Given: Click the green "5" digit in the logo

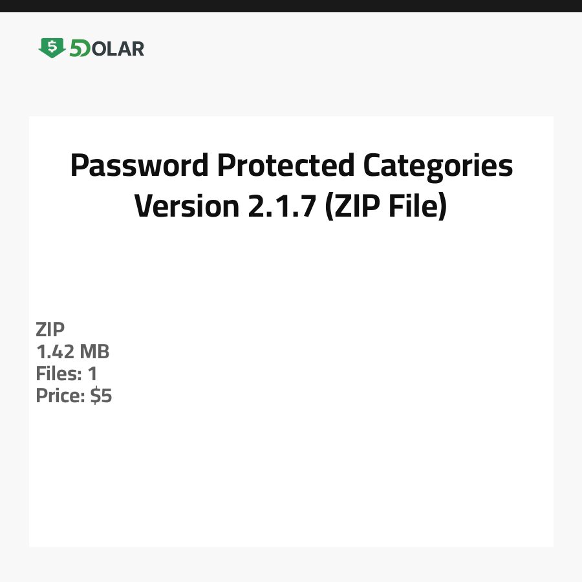Looking at the screenshot, I should pyautogui.click(x=75, y=48).
